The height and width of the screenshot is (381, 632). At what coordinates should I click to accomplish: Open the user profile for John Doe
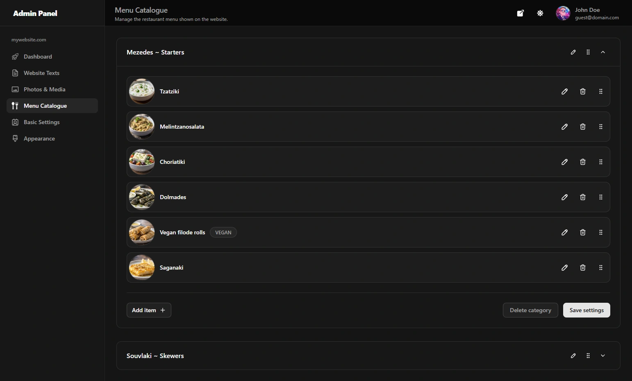pos(587,13)
